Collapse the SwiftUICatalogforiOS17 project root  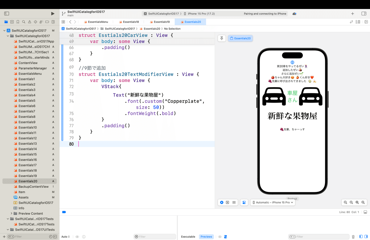pyautogui.click(x=4, y=31)
